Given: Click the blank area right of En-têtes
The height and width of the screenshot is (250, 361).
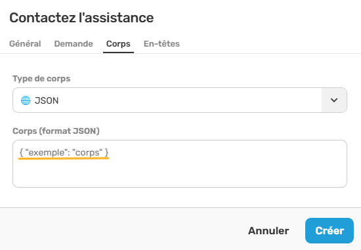Looking at the screenshot, I should [x=269, y=44].
